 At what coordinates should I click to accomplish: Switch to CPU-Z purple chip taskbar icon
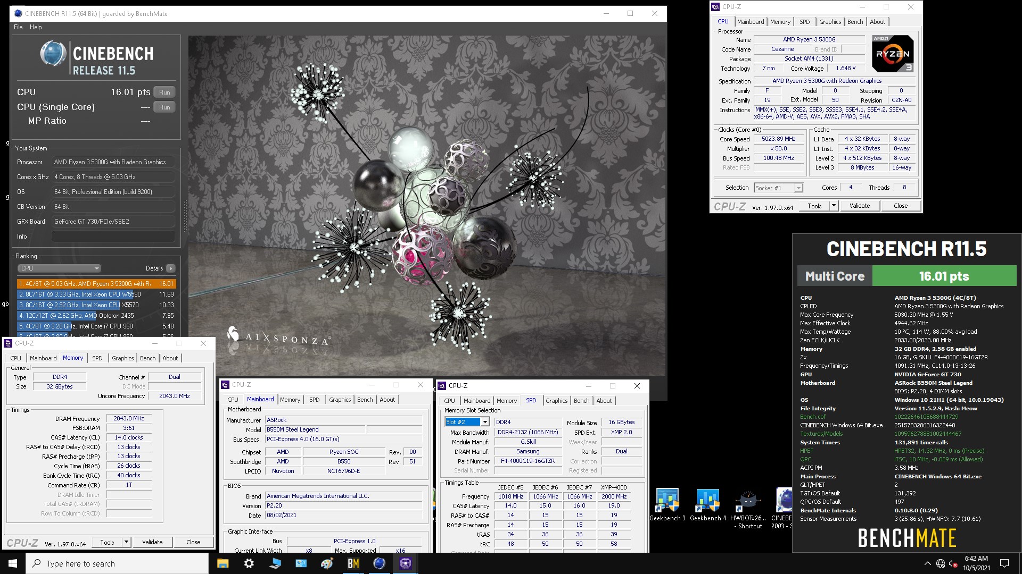[406, 563]
